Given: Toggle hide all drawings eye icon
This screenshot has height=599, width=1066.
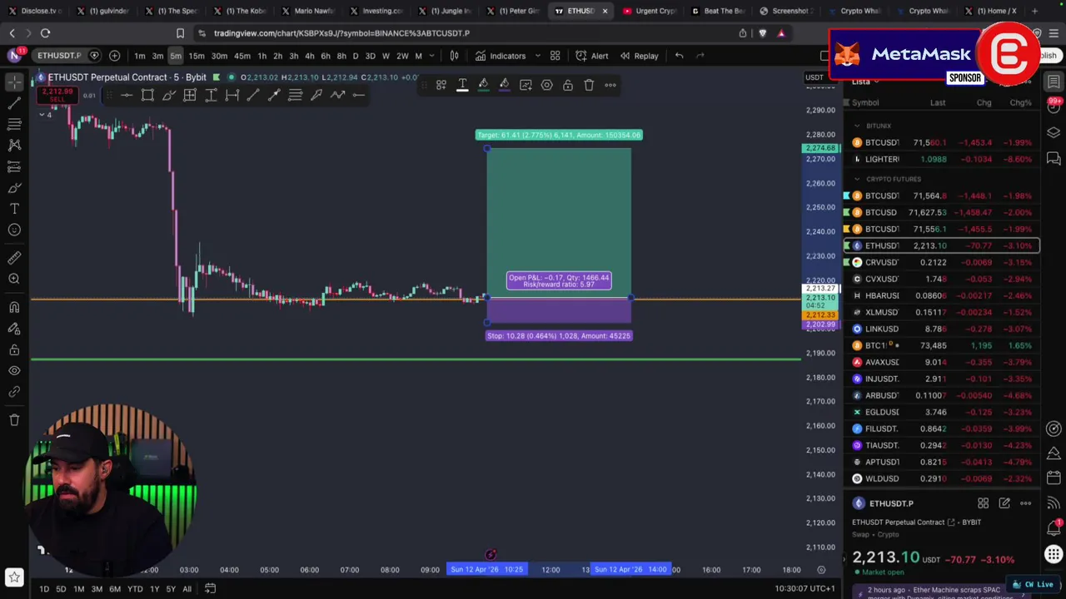Looking at the screenshot, I should 14,370.
